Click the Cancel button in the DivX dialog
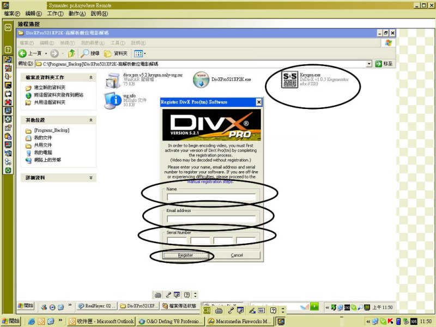Viewport: 436px width, 327px height. pos(237,255)
